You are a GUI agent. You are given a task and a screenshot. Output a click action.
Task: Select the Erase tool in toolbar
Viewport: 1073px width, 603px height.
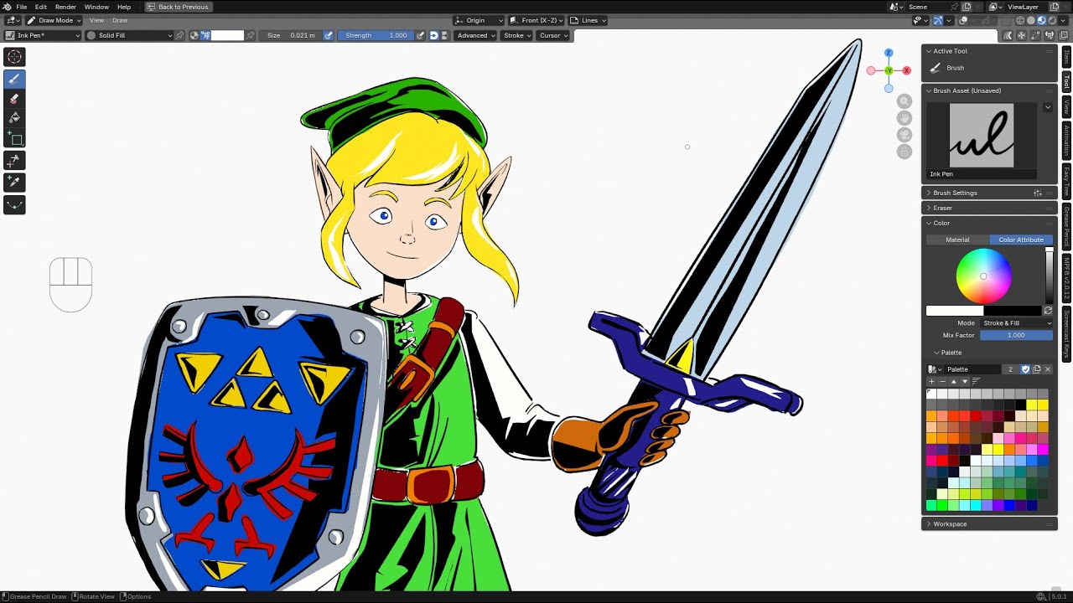click(x=14, y=99)
